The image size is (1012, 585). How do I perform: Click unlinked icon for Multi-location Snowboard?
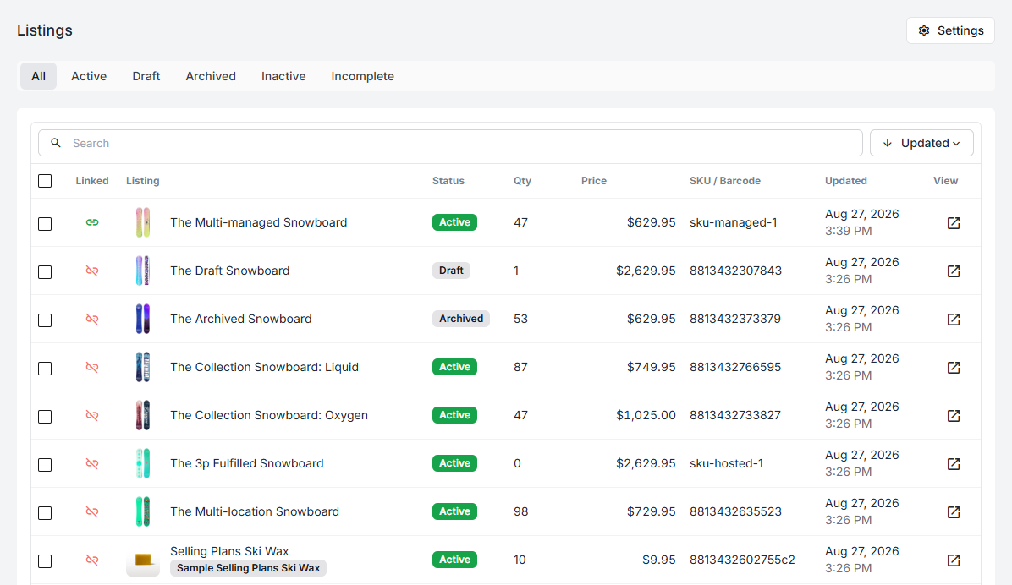point(92,511)
